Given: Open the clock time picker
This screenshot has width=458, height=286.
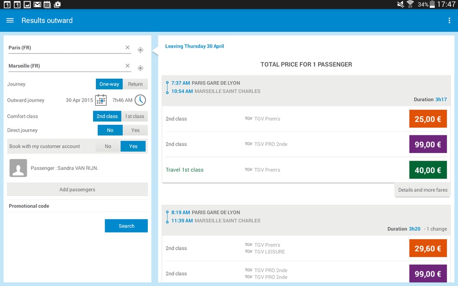Looking at the screenshot, I should coord(140,100).
